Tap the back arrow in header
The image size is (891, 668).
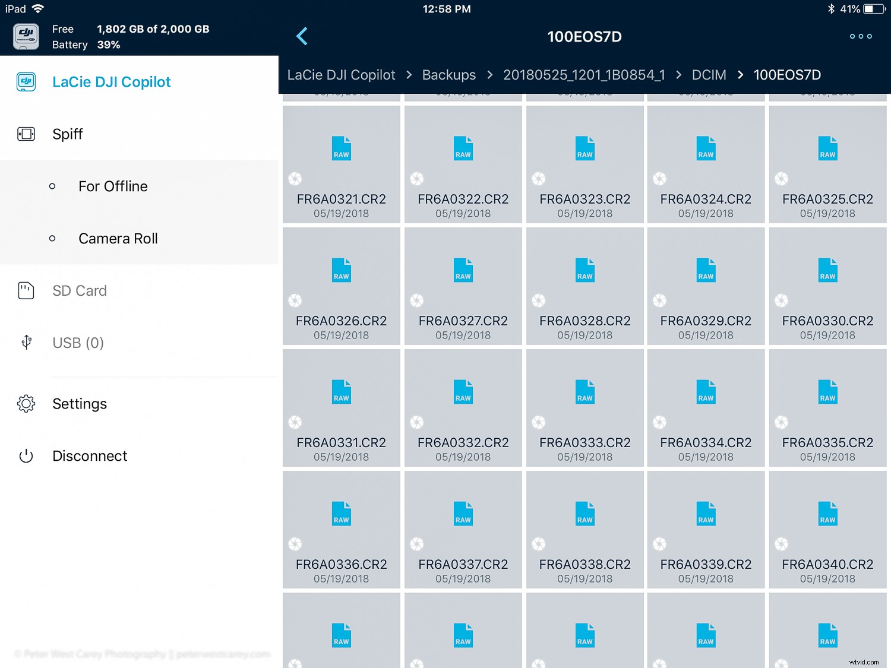[302, 36]
